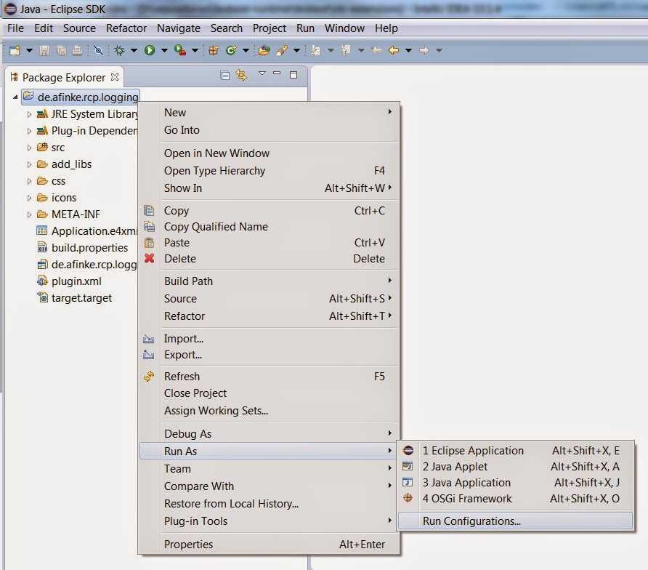Toggle Skip All Breakpoints toolbar icon

[98, 50]
